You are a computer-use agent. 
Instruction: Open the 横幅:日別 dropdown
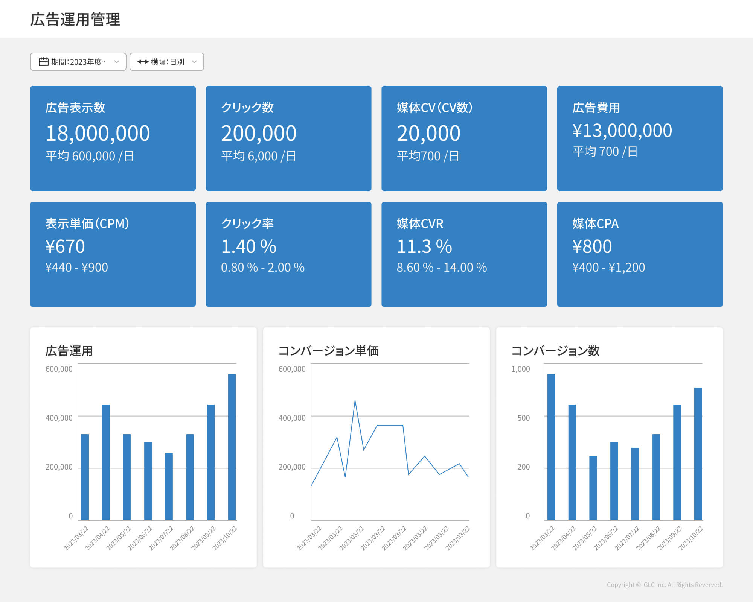point(167,62)
